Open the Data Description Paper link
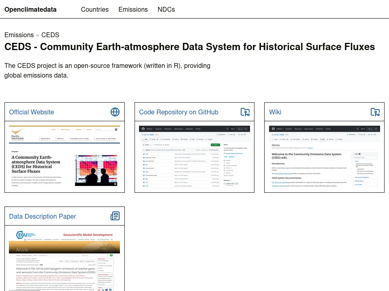This screenshot has height=291, width=389. point(43,216)
